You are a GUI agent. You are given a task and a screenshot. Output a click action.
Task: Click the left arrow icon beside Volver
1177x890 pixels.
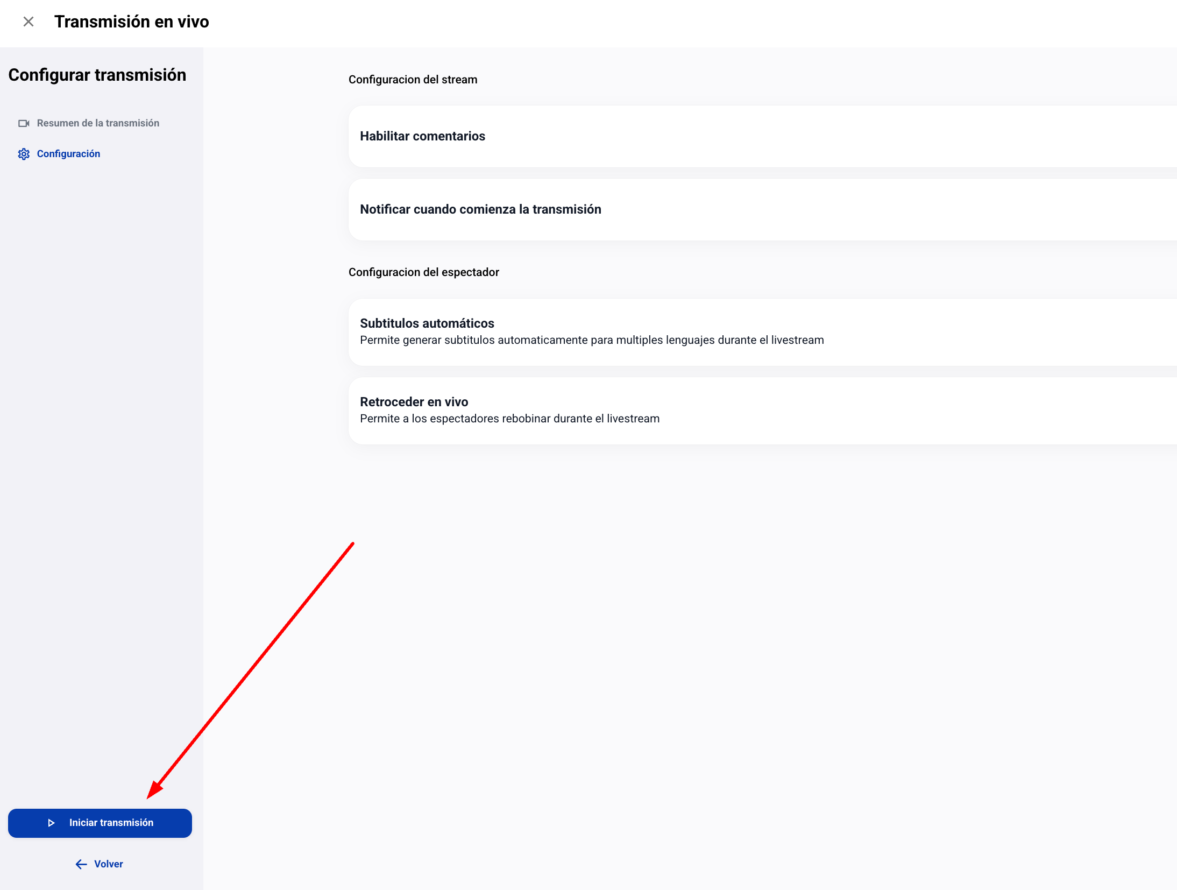(81, 864)
